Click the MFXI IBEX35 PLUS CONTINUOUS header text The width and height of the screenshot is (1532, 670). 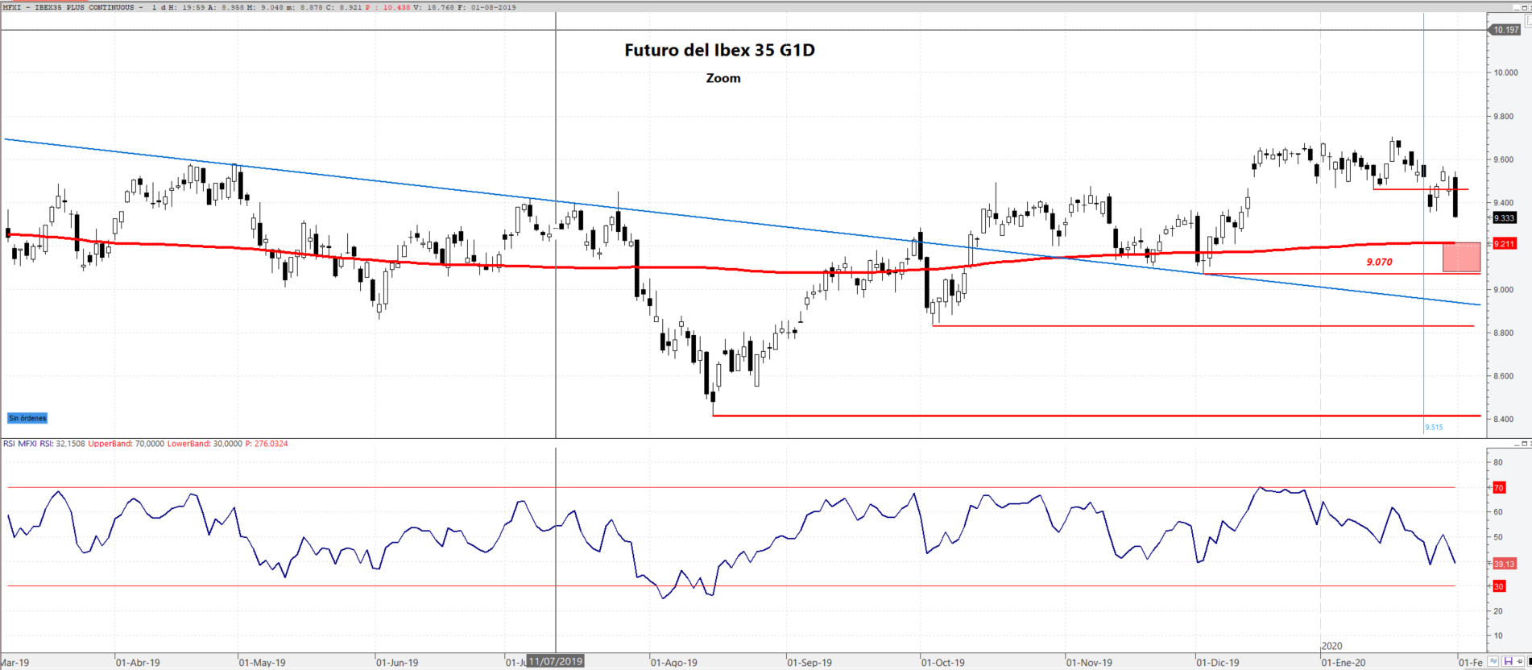(68, 7)
